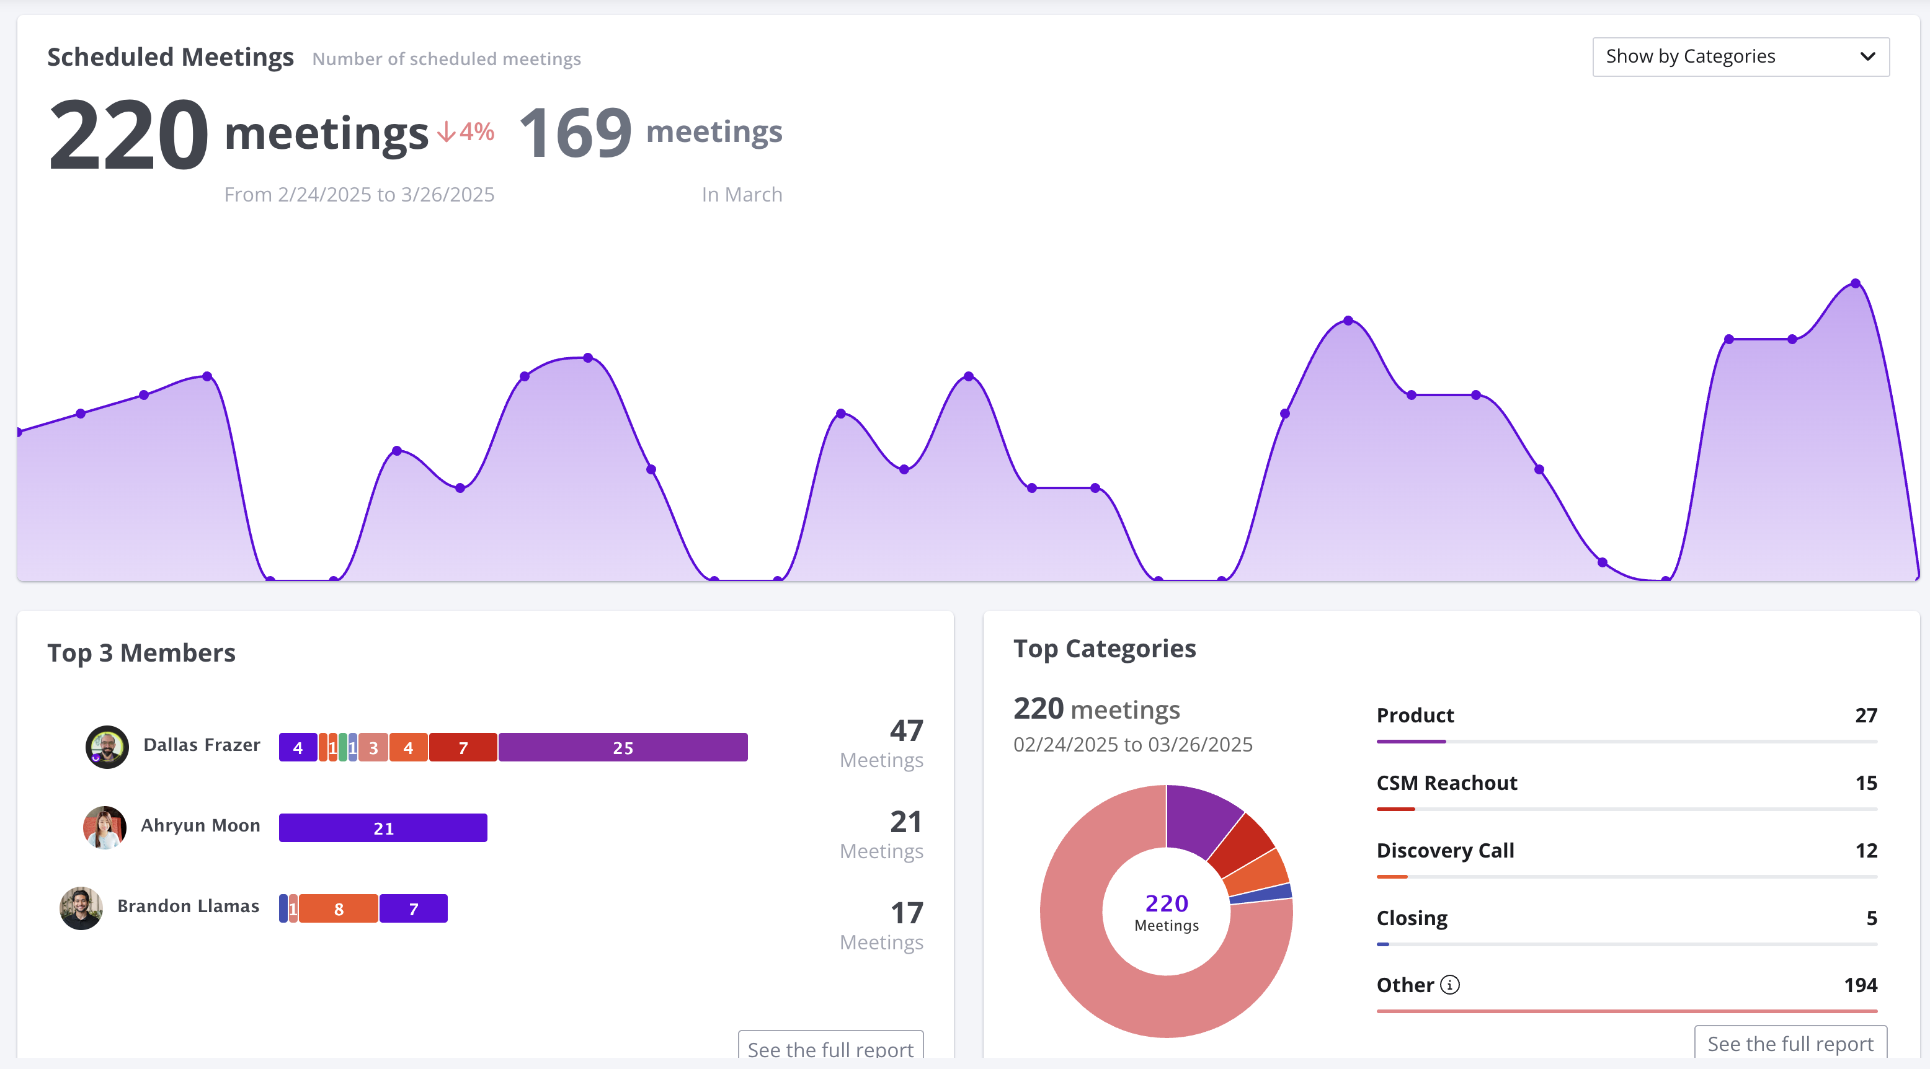Click the dropdown chevron arrow
1930x1069 pixels.
point(1867,57)
